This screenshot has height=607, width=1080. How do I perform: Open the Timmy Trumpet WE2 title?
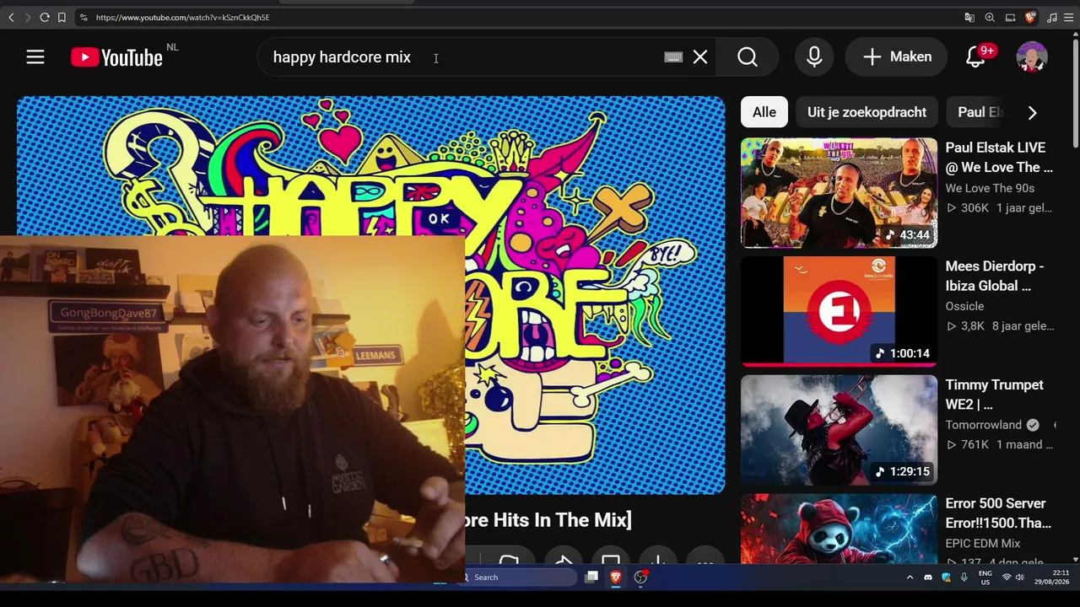[x=994, y=395]
